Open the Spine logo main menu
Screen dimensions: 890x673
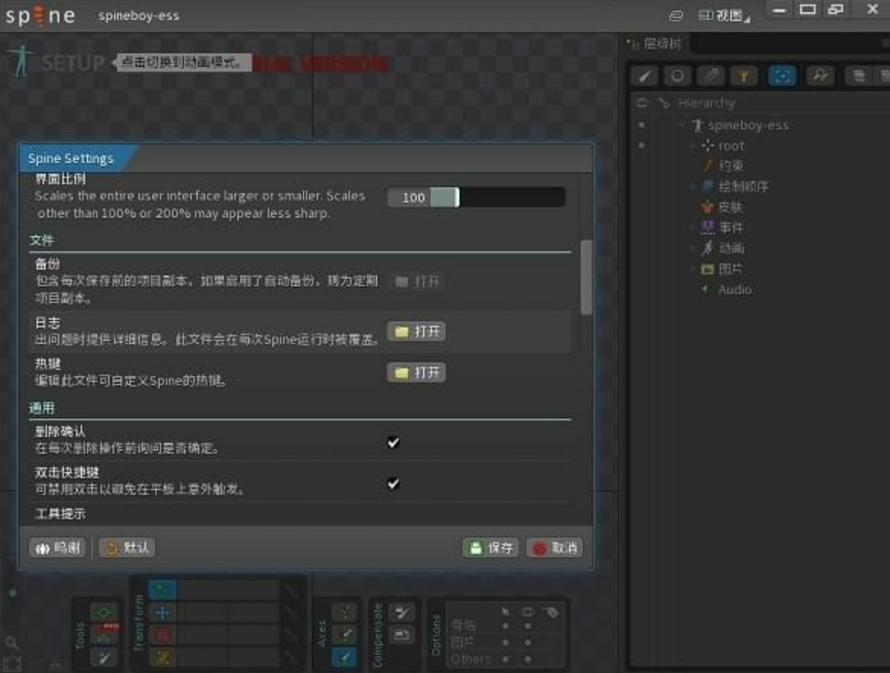pos(40,15)
